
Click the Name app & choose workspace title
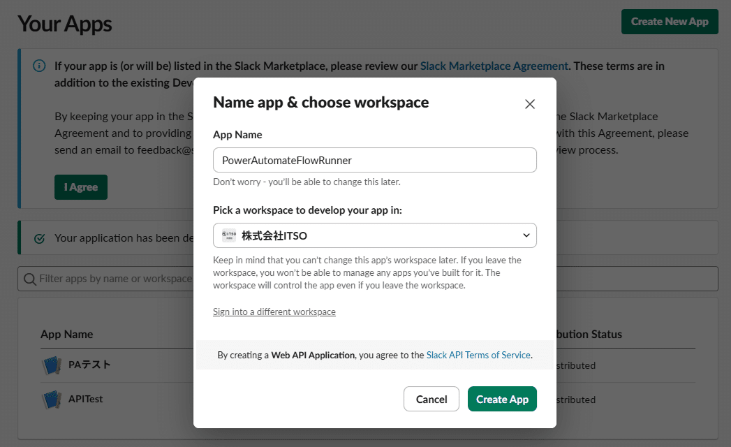coord(320,102)
